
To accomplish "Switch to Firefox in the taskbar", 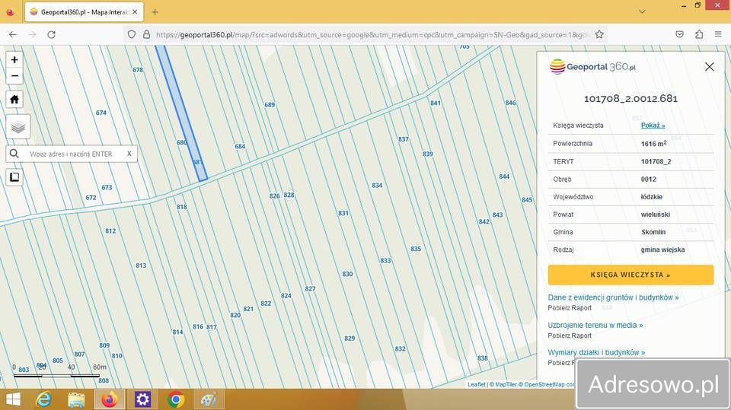I will coord(110,400).
